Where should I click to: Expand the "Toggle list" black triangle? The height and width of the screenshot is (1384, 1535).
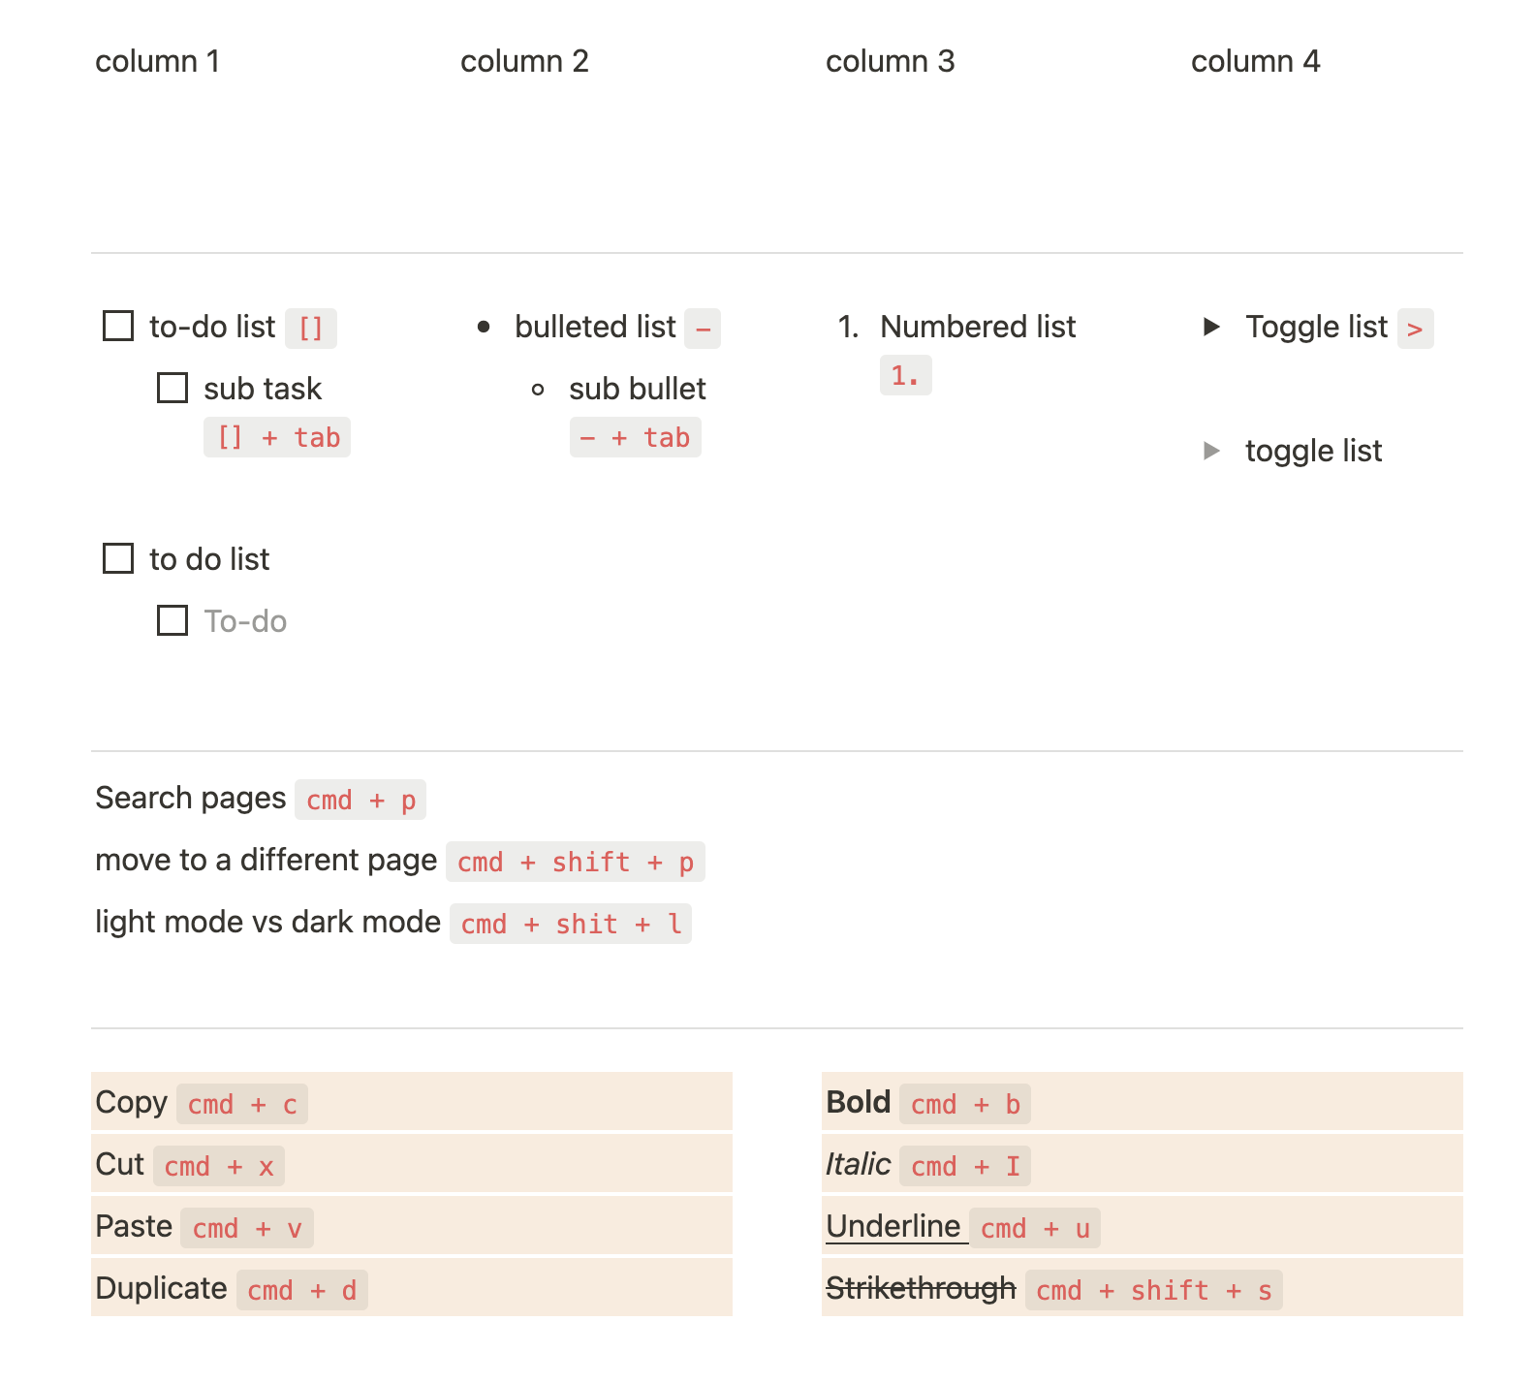pos(1210,327)
